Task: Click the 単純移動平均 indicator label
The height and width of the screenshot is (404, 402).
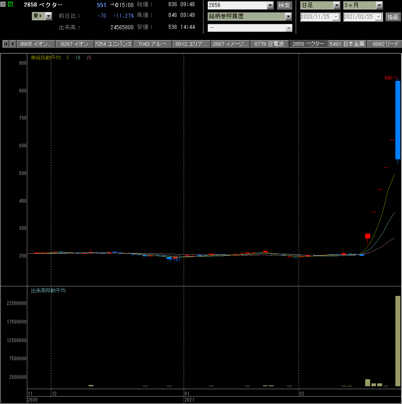Action: (45, 58)
